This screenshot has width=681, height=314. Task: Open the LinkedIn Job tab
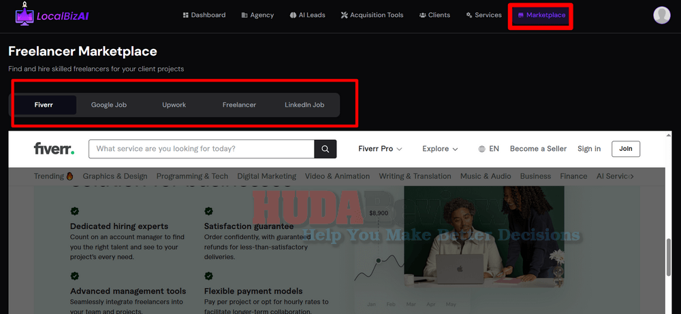point(304,105)
